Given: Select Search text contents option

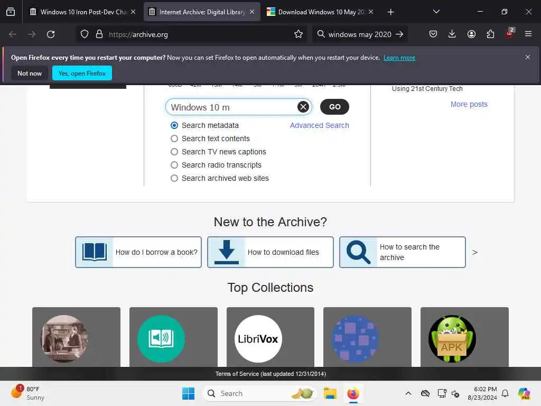Looking at the screenshot, I should [x=174, y=139].
